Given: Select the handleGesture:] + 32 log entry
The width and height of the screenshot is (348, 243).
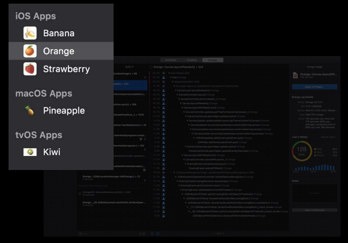Looking at the screenshot, I should [130, 125].
